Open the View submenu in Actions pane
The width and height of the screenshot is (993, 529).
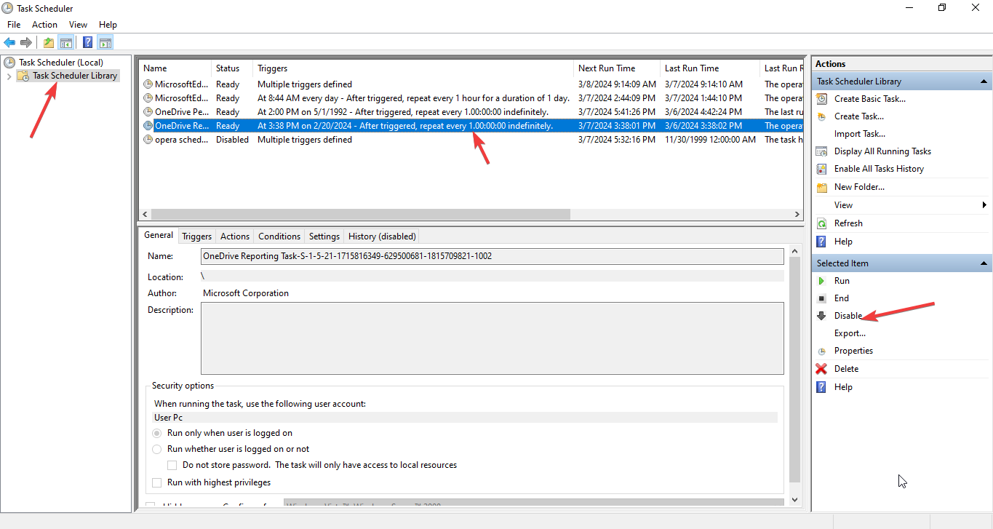843,204
